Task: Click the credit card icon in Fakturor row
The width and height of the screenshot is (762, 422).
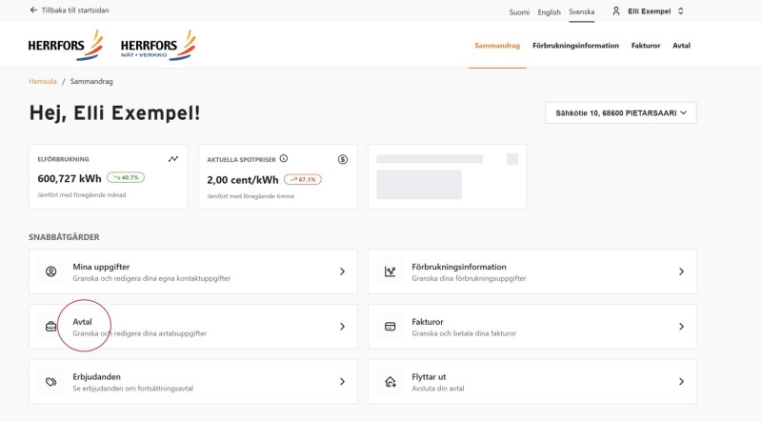Action: [x=390, y=326]
